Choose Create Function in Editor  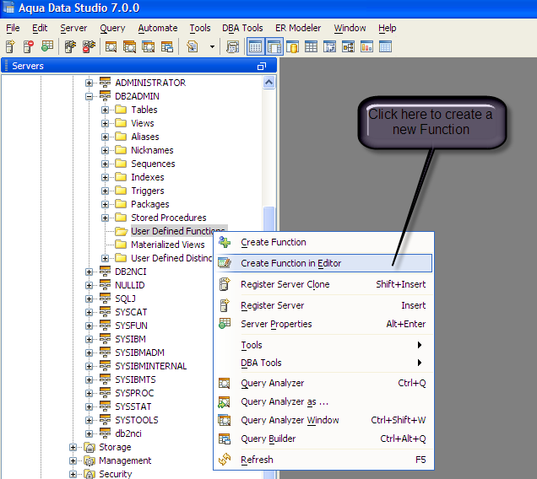point(323,263)
